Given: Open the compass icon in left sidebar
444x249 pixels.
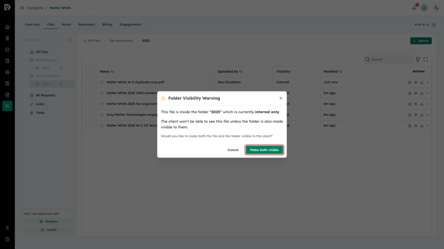Looking at the screenshot, I should click(x=7, y=50).
